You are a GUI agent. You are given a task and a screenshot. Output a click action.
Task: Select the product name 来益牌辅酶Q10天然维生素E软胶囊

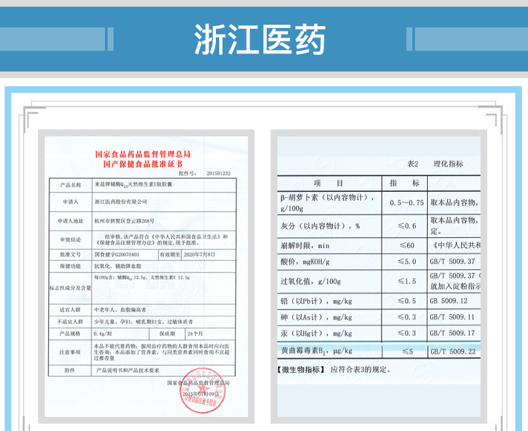[x=134, y=184]
